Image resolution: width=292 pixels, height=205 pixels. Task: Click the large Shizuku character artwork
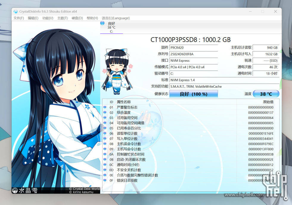(56, 107)
